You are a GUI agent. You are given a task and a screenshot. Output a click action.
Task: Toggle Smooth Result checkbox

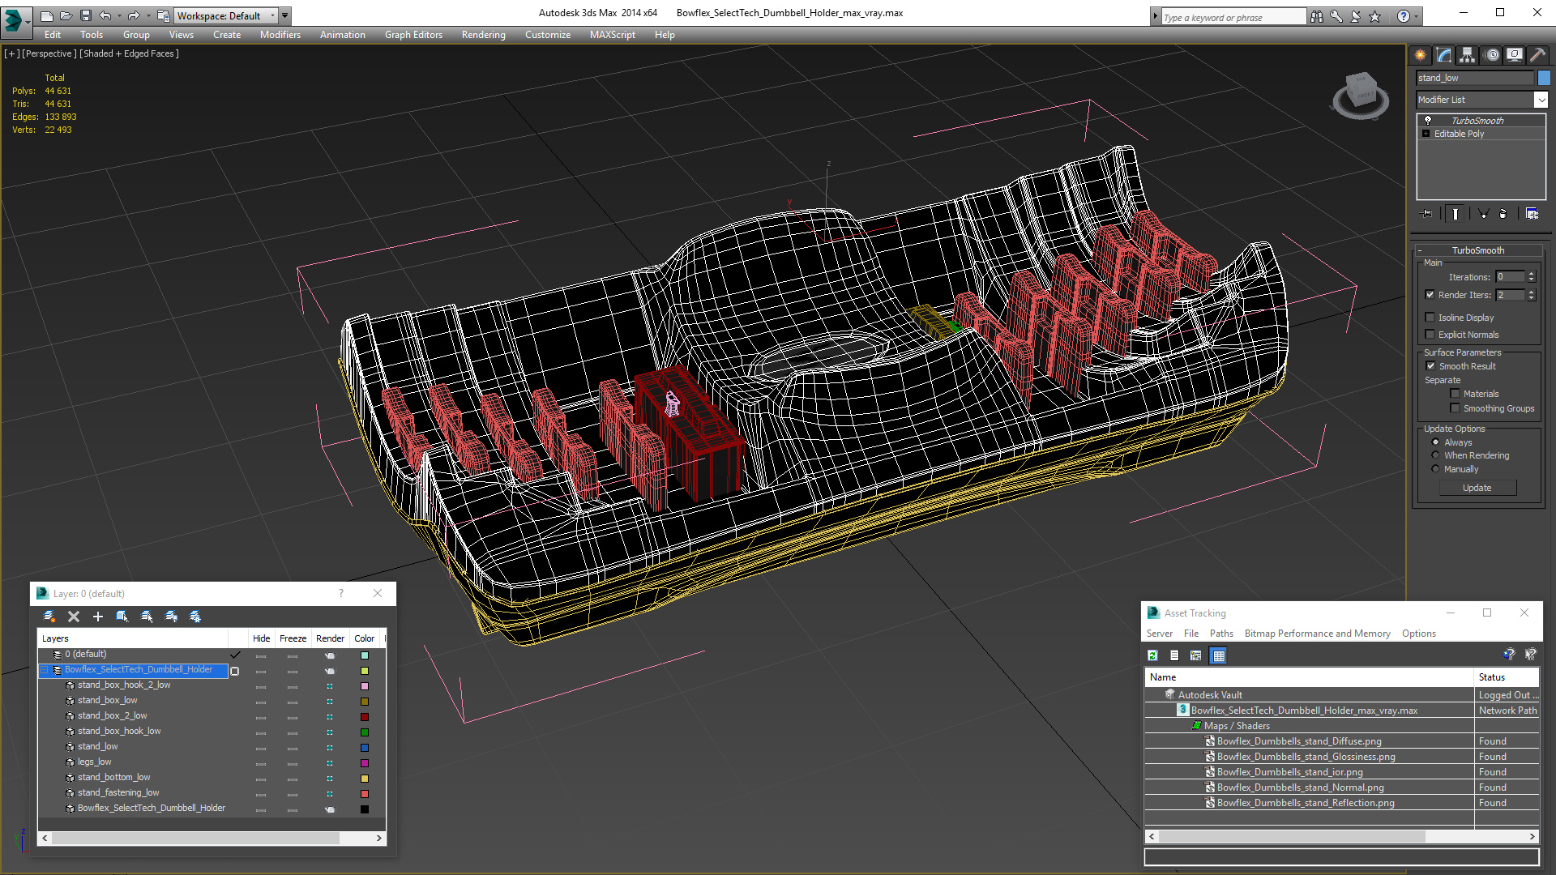1431,366
